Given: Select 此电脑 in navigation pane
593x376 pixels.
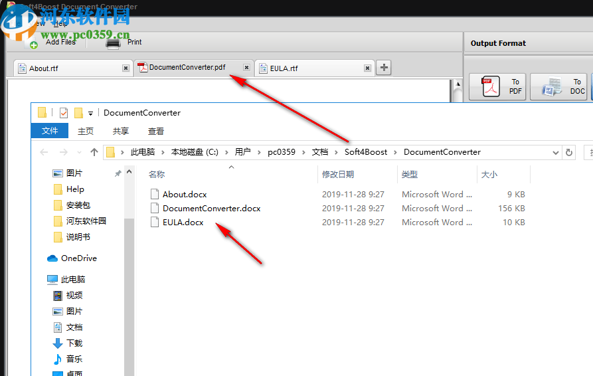Looking at the screenshot, I should pos(72,280).
